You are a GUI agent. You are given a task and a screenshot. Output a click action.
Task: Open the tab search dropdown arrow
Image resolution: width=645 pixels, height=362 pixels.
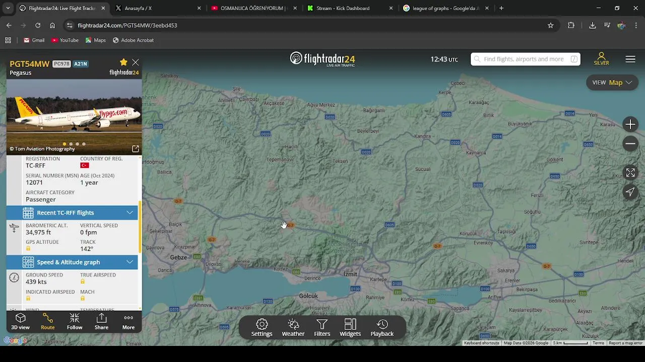[8, 8]
